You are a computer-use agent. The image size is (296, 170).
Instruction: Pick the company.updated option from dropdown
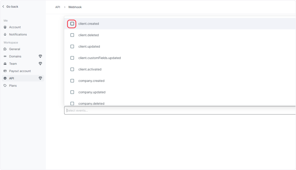click(92, 92)
